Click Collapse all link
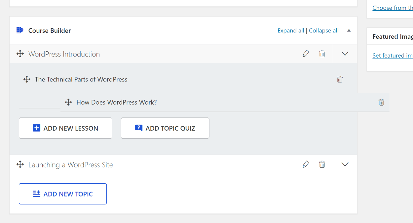Screen dimensions: 413x223 (324, 30)
